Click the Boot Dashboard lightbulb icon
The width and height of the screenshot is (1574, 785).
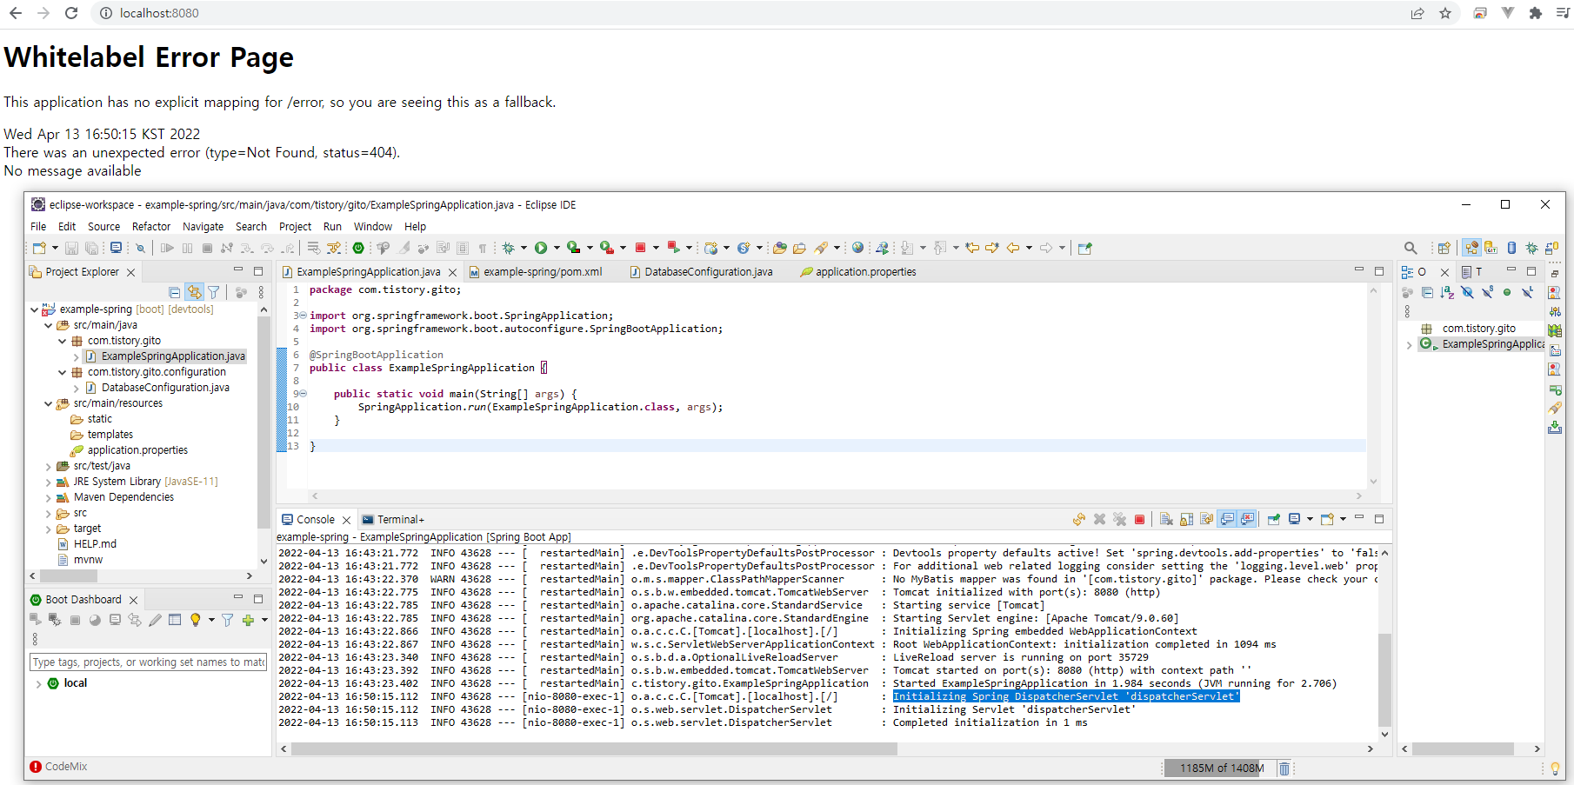coord(196,621)
